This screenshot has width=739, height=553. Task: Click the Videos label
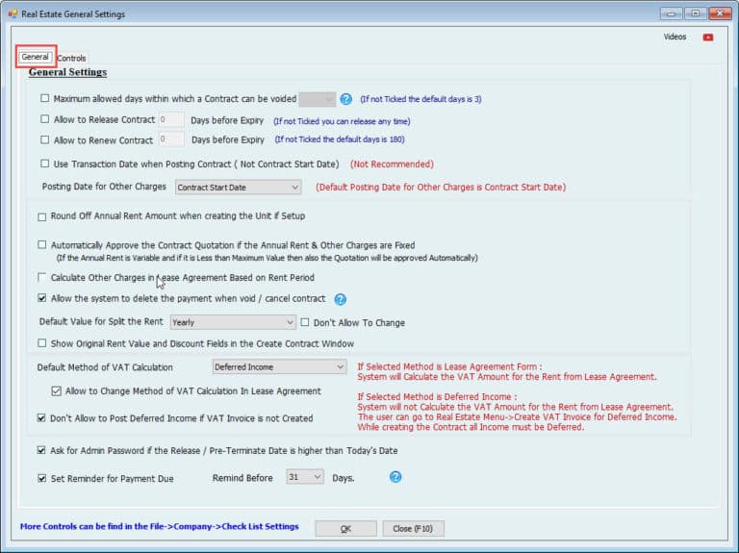(x=675, y=37)
